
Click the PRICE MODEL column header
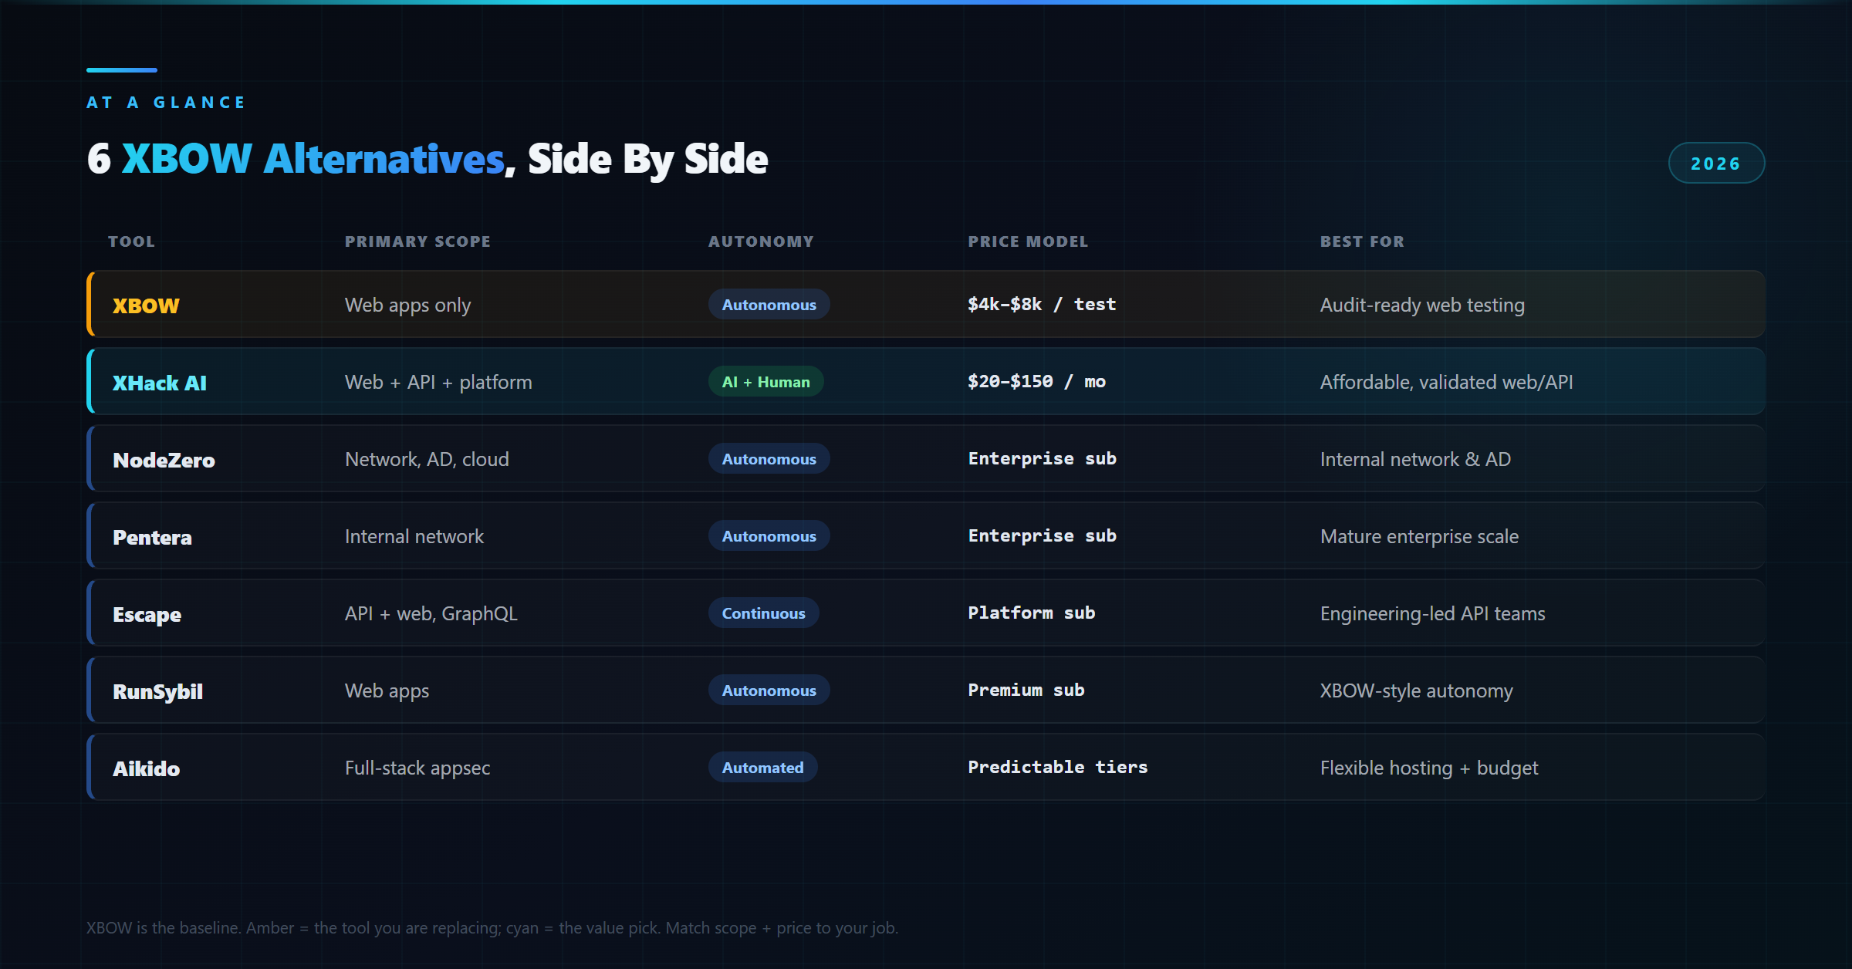pyautogui.click(x=1028, y=241)
